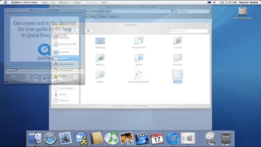The width and height of the screenshot is (261, 147).
Task: Open System Preferences from the Dock
Action: (188, 138)
